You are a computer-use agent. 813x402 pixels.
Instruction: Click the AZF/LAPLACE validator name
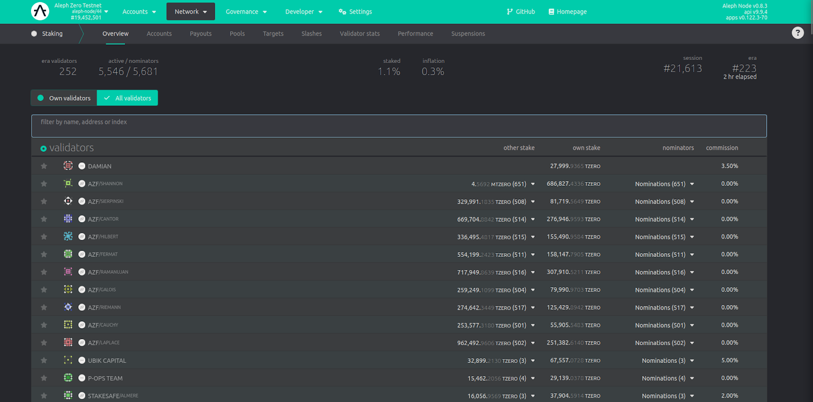[104, 343]
